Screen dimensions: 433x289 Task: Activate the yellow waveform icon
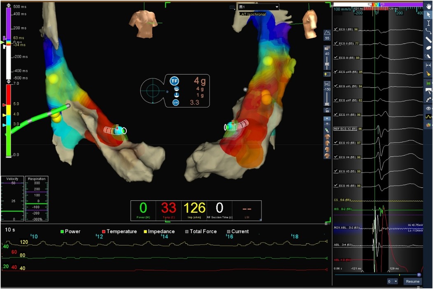pos(428,117)
